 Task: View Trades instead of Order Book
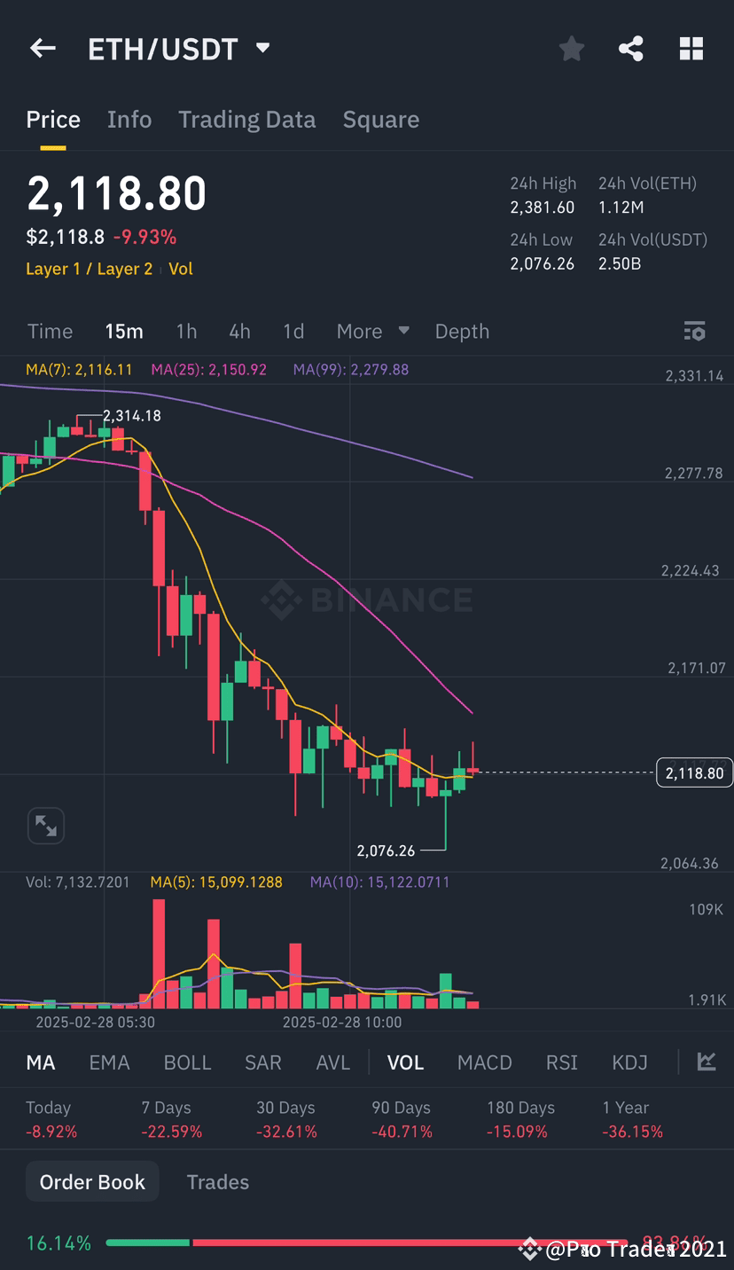pyautogui.click(x=217, y=1181)
